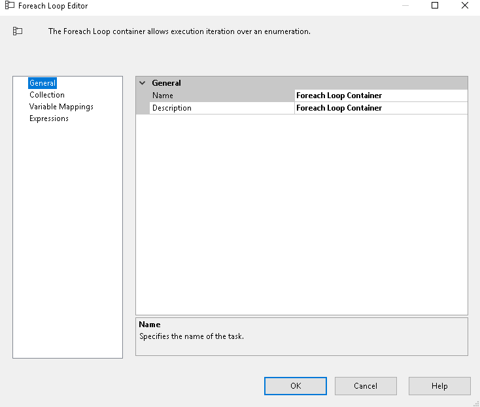480x407 pixels.
Task: Click the Foreach Loop Editor title bar icon
Action: click(10, 6)
